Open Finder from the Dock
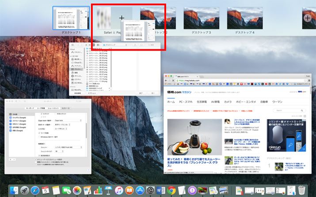 pyautogui.click(x=14, y=190)
